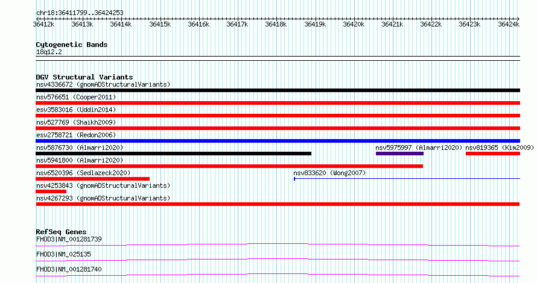Click the red nsv4267293 gnomAD bar
This screenshot has width=537, height=283.
click(278, 204)
